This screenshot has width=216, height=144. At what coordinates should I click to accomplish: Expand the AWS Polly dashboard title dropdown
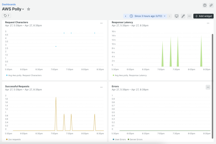pyautogui.click(x=23, y=9)
